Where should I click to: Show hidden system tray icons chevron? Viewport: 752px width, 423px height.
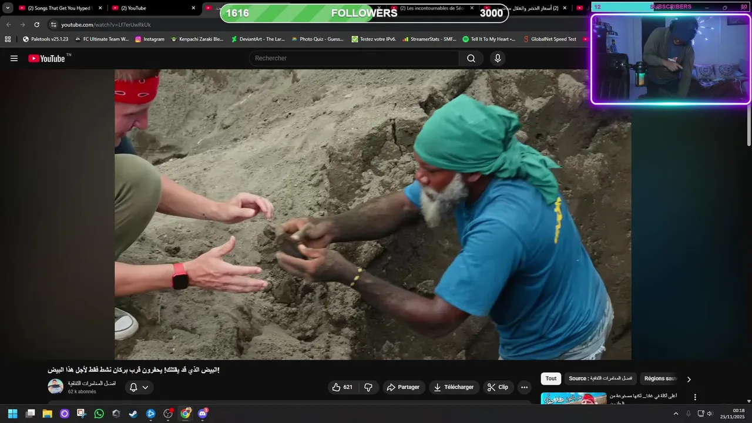coord(676,414)
